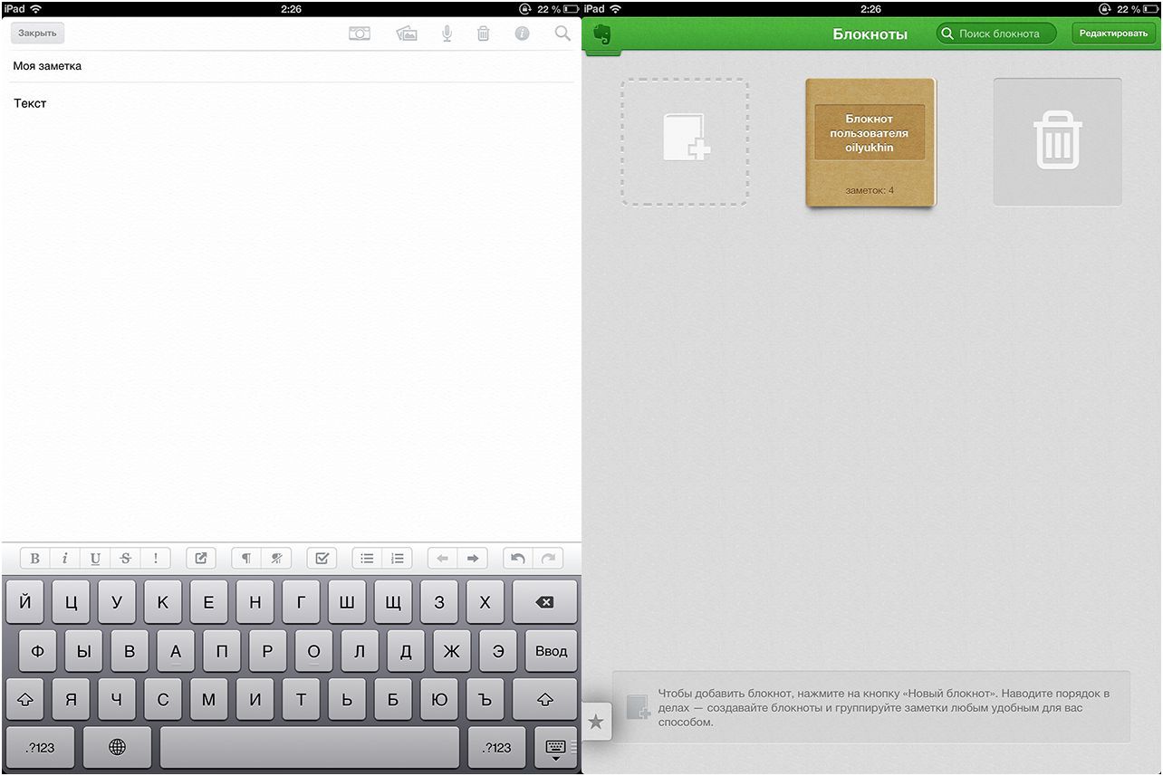
Task: Tap the Поиск блокнота search field
Action: click(x=996, y=34)
